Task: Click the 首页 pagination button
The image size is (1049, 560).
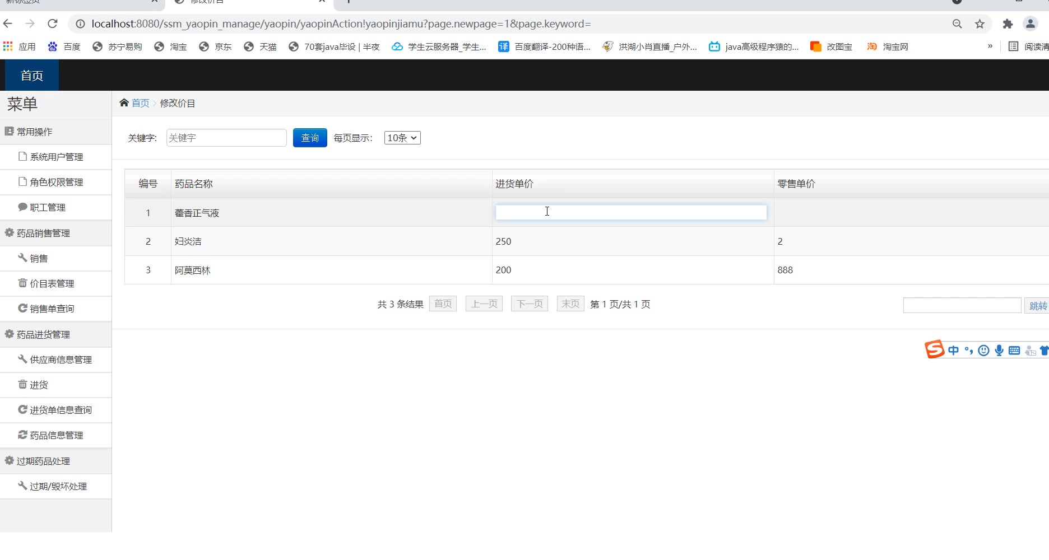Action: coord(443,304)
